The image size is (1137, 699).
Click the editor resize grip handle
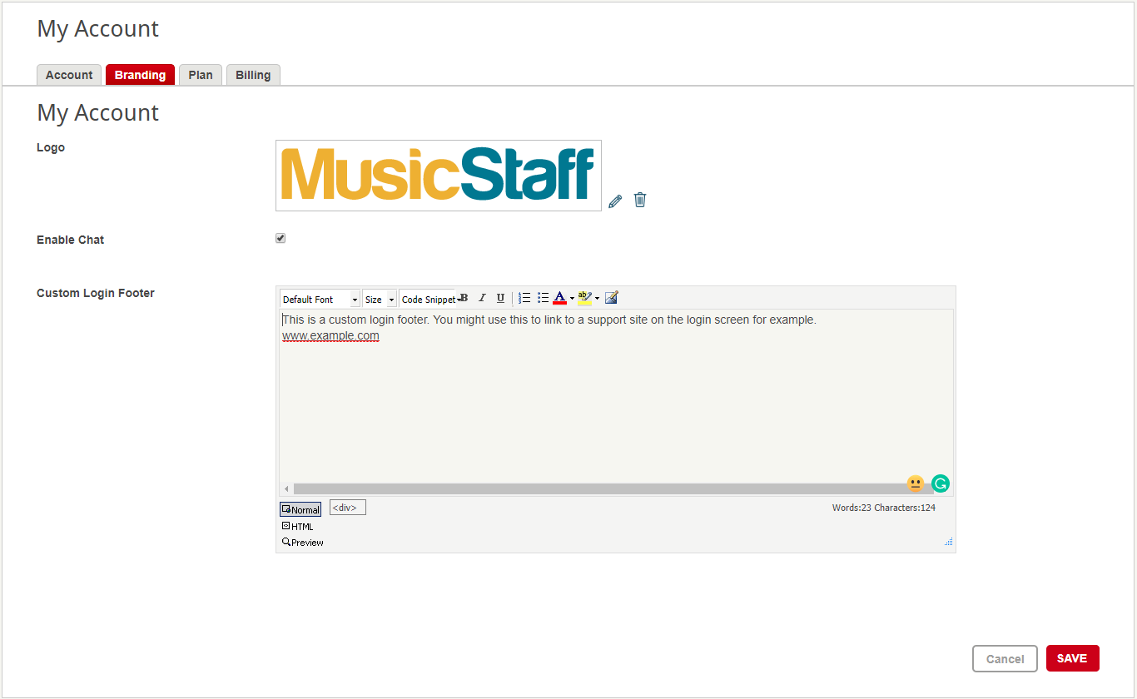948,542
